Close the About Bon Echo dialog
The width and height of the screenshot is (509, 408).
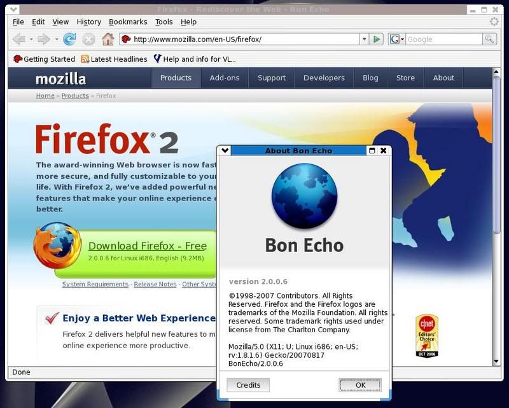[x=384, y=150]
